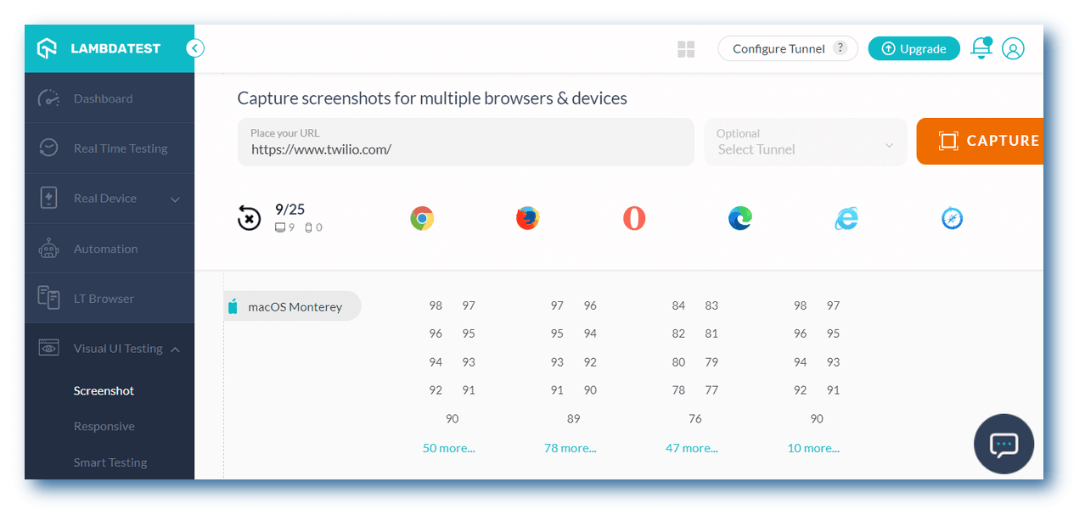Toggle Opera version 79
The image size is (1085, 521).
711,362
